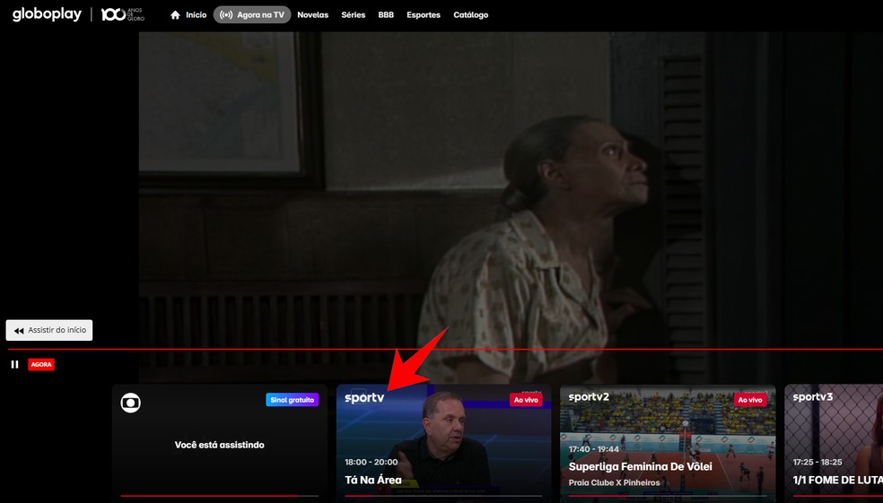Click the 100 Anos de Globo logo
This screenshot has width=883, height=503.
tap(122, 14)
